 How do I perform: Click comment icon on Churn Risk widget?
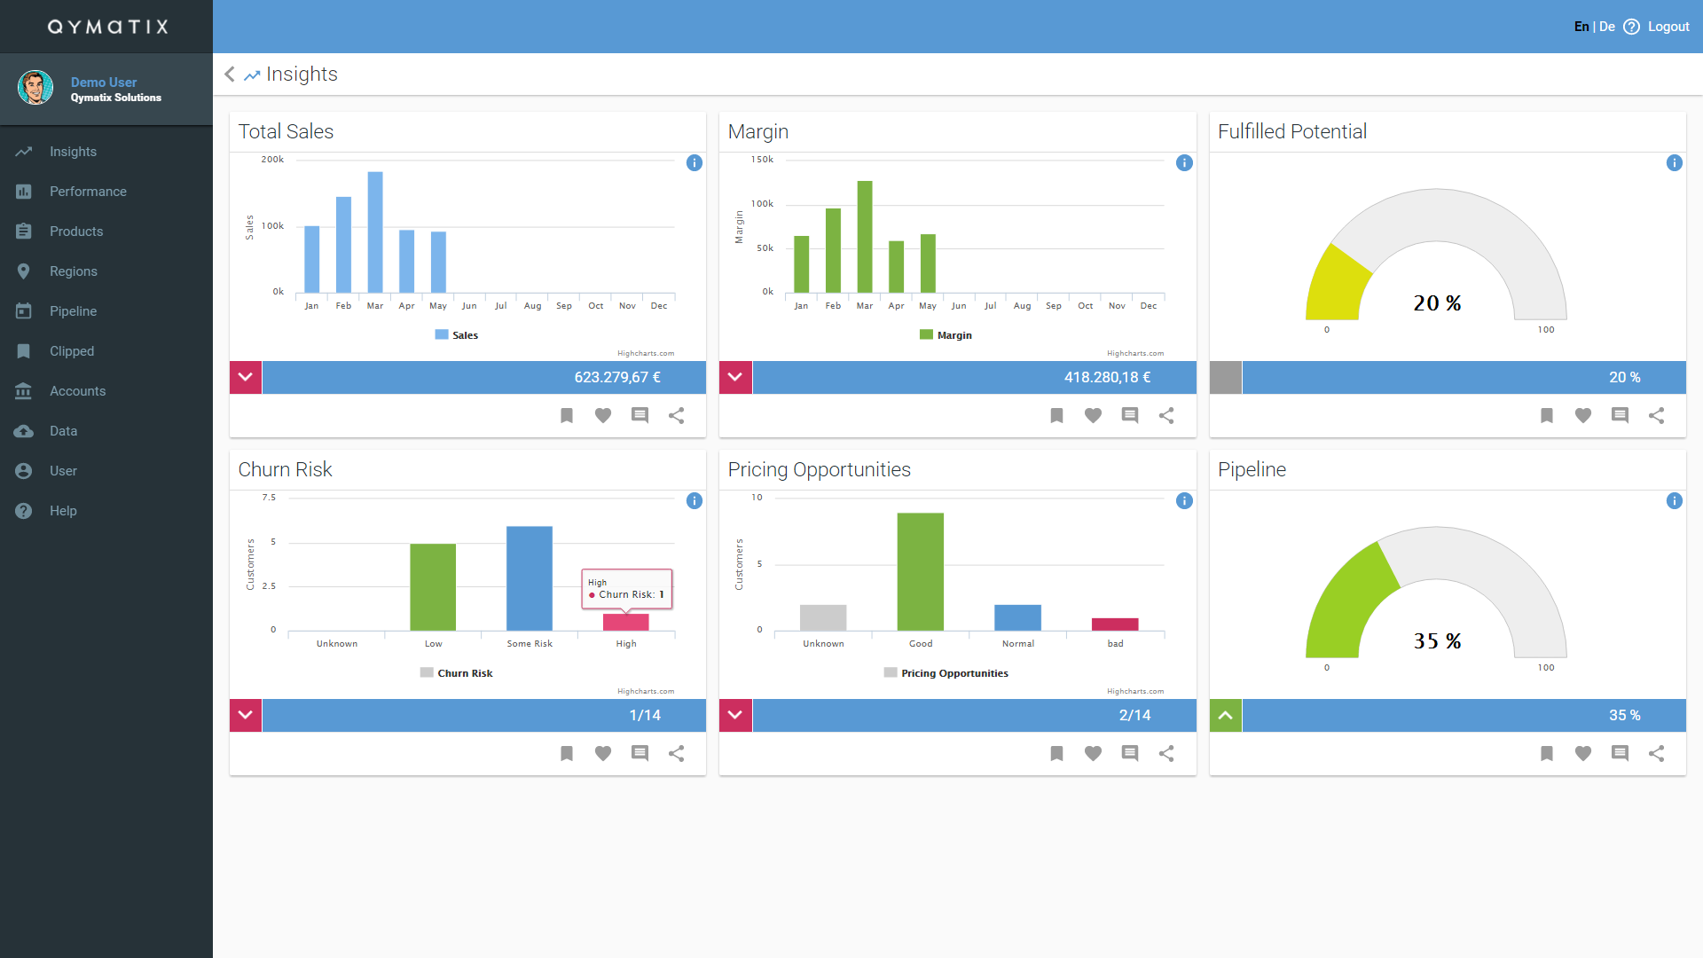(639, 752)
